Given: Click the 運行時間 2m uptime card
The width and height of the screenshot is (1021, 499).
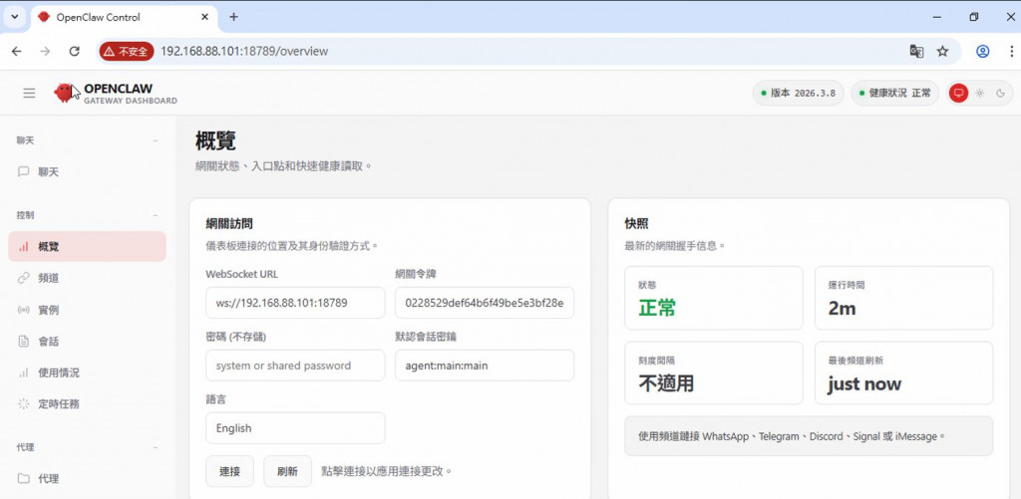Looking at the screenshot, I should [x=903, y=298].
